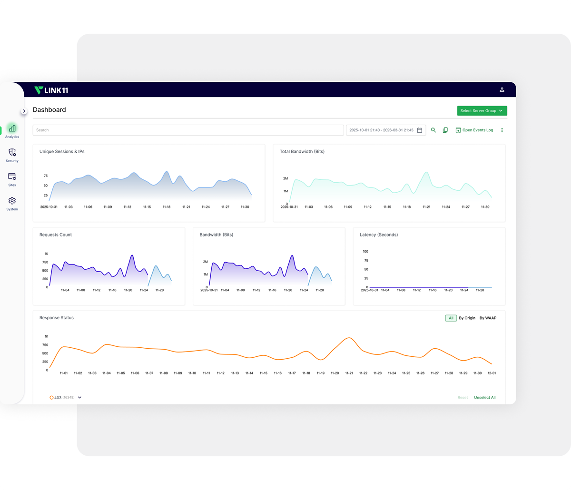Open the vertical three-dot more options menu
This screenshot has width=571, height=490.
pyautogui.click(x=502, y=130)
